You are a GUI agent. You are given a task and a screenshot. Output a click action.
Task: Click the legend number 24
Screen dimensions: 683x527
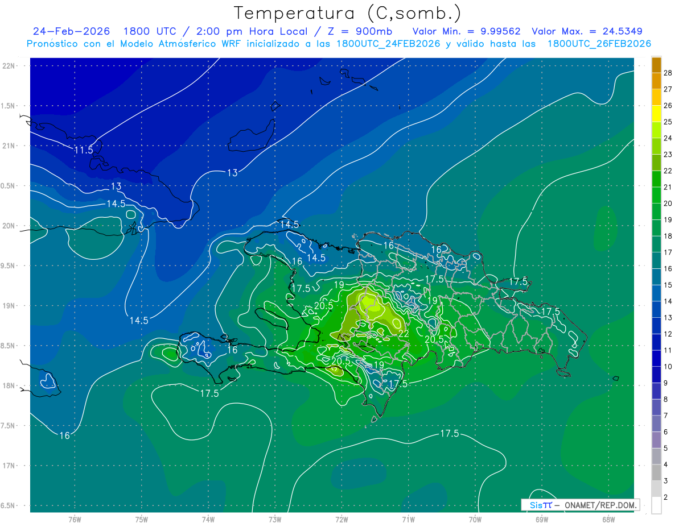tap(668, 138)
